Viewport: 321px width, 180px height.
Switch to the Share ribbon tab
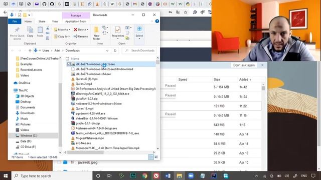(x=42, y=21)
